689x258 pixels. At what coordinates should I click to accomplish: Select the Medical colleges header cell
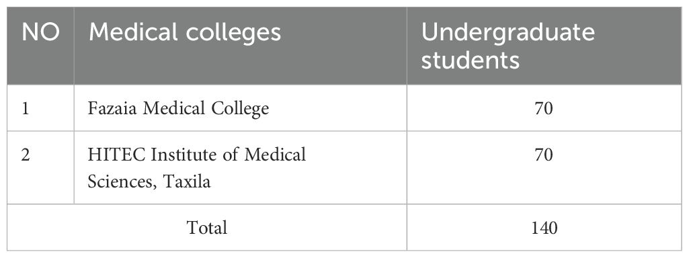(x=241, y=46)
